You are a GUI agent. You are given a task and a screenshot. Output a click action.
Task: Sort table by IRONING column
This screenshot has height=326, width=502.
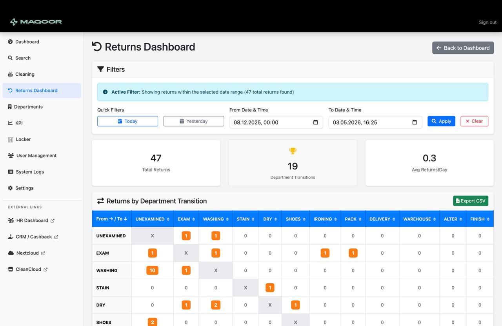(x=325, y=219)
